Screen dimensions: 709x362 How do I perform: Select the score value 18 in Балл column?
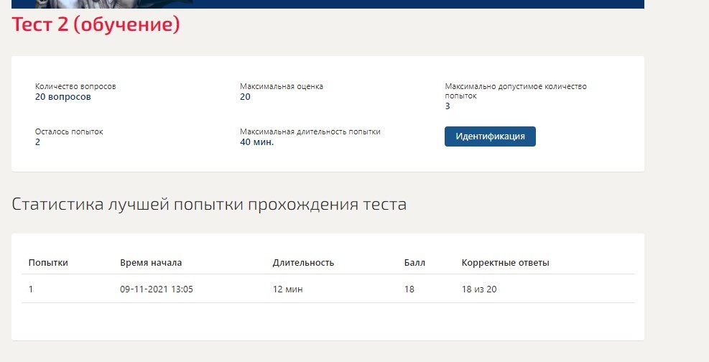(409, 289)
